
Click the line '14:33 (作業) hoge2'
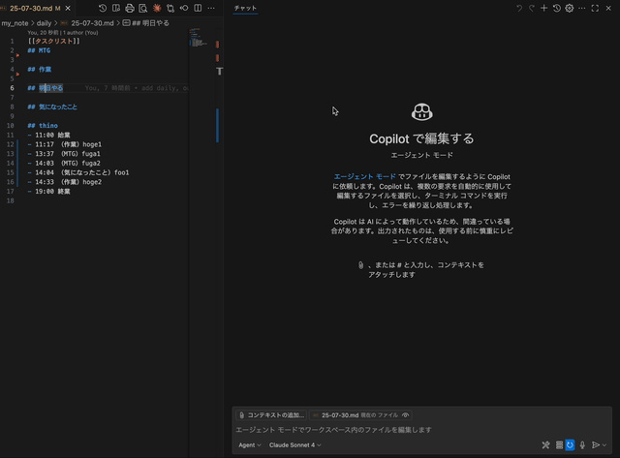65,182
